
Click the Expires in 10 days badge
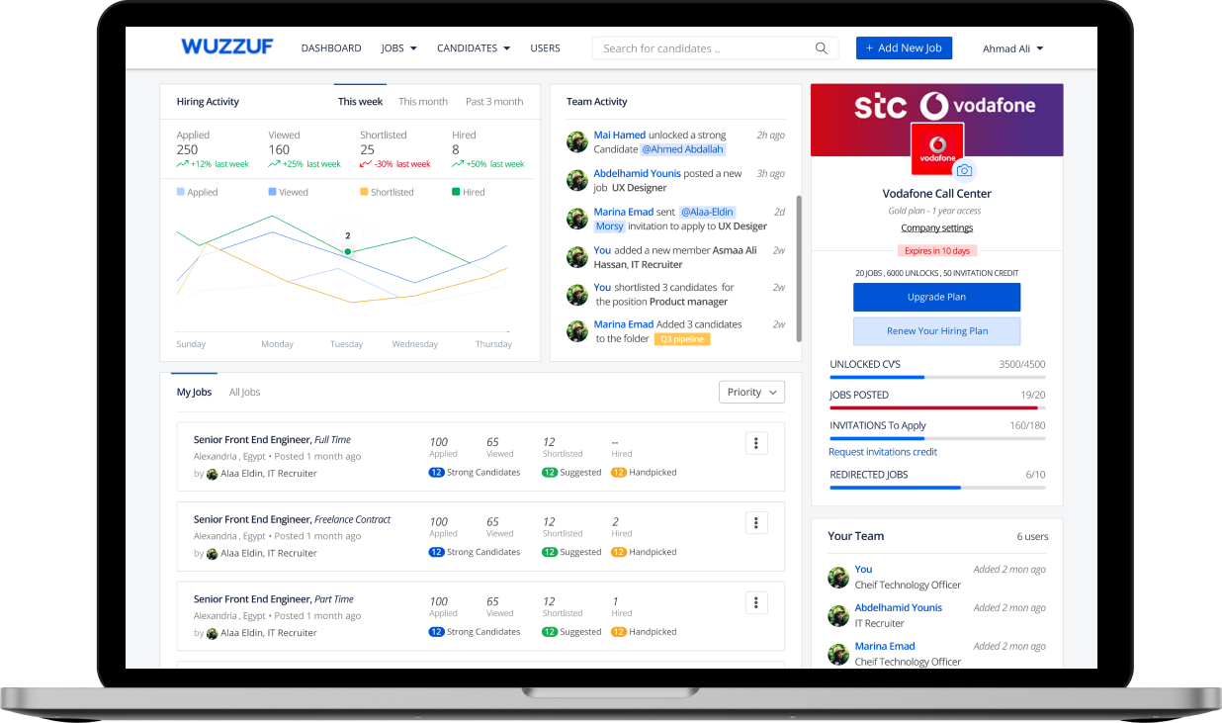pyautogui.click(x=937, y=251)
